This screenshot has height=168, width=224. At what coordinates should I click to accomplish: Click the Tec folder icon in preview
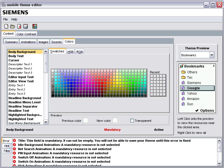click(183, 77)
